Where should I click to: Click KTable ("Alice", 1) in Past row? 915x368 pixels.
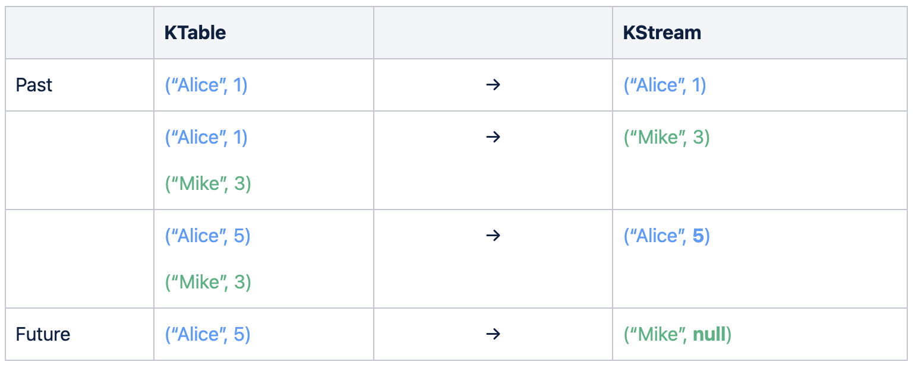tap(206, 85)
